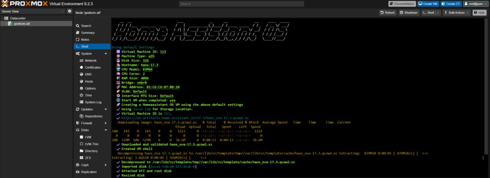Click the 'Created VM shell' console line
The width and height of the screenshot is (490, 178).
137,149
